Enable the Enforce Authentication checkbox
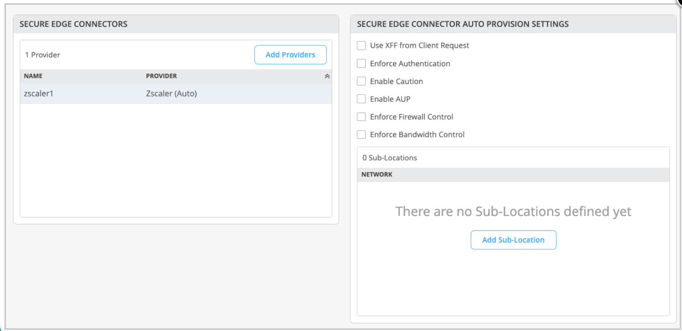This screenshot has height=331, width=682. [361, 63]
